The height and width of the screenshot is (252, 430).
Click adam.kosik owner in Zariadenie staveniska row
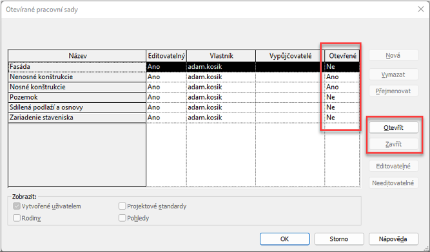[x=221, y=118]
